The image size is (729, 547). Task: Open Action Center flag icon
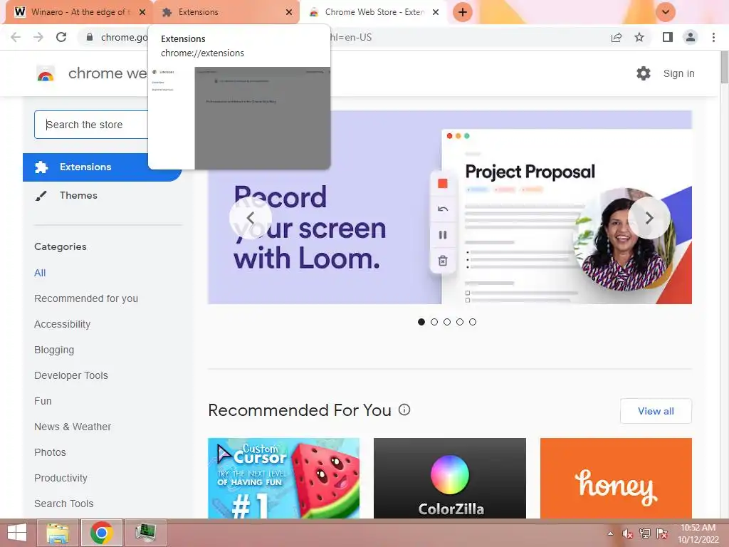point(662,533)
